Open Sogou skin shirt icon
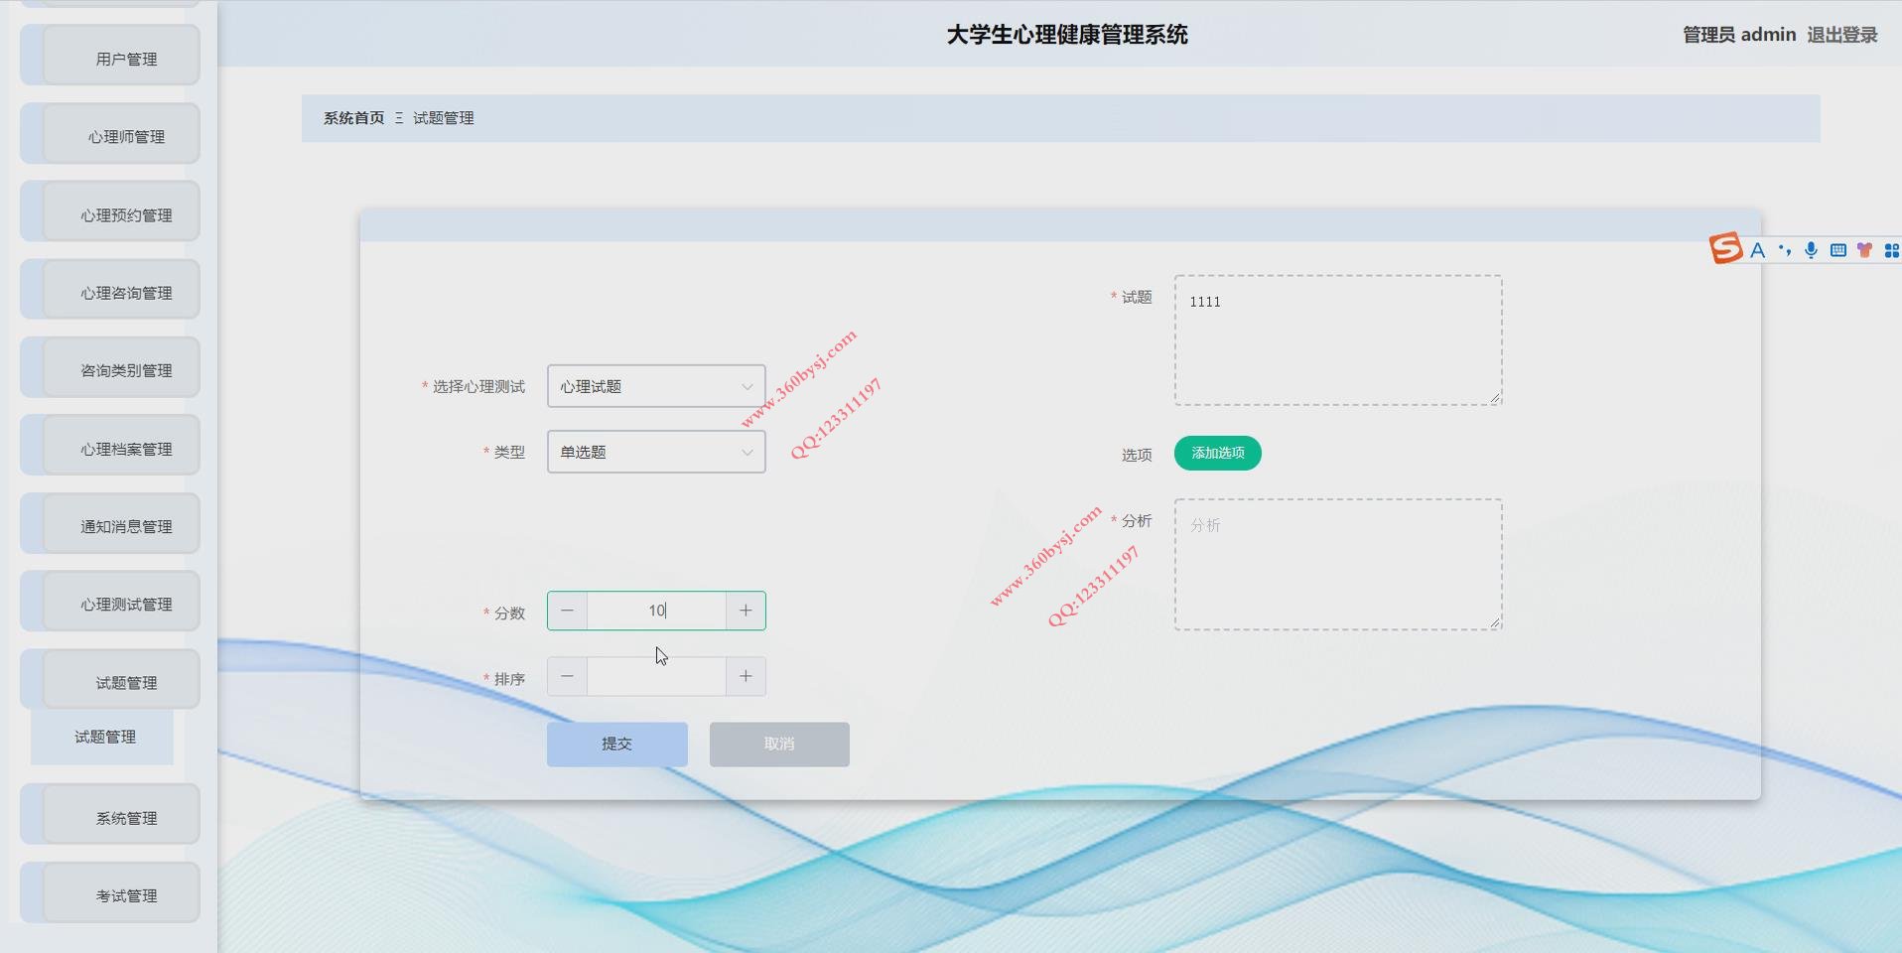 click(x=1864, y=250)
